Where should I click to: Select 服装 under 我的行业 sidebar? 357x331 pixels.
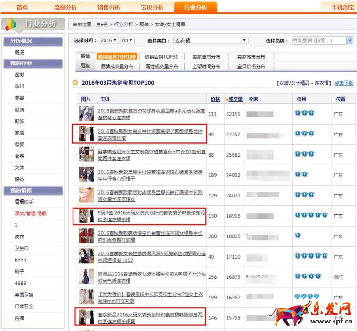click(19, 110)
